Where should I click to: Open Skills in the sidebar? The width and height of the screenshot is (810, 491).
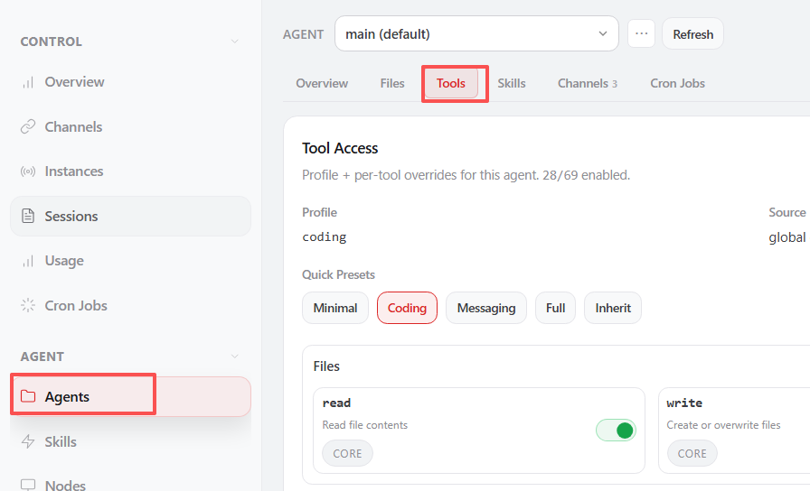click(130, 441)
